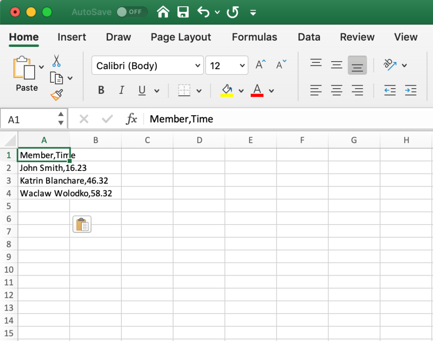Image resolution: width=433 pixels, height=341 pixels.
Task: Expand the Borders dropdown
Action: [198, 90]
